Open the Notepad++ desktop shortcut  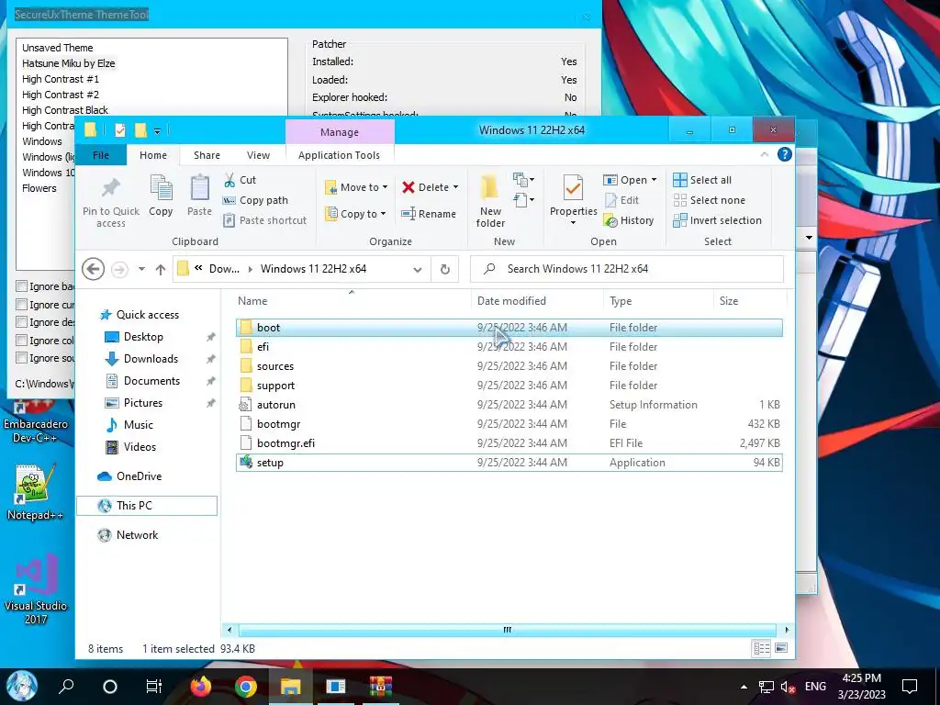coord(35,492)
